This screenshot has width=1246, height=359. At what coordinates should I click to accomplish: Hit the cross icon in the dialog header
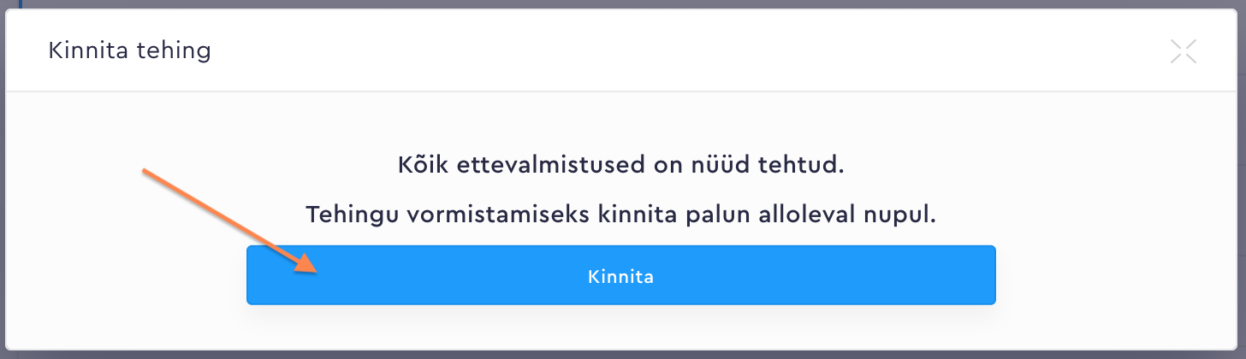point(1183,51)
